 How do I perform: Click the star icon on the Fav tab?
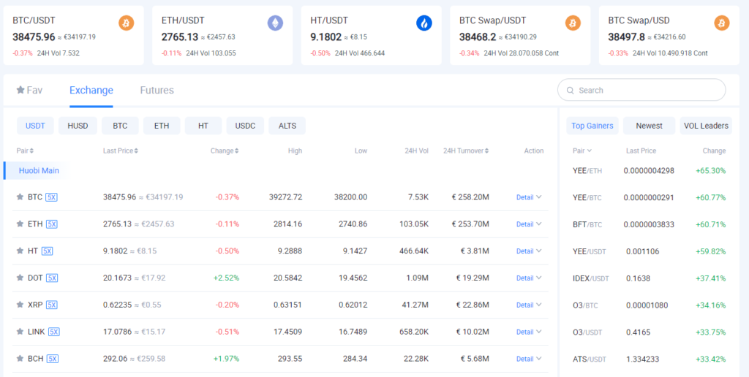point(20,90)
